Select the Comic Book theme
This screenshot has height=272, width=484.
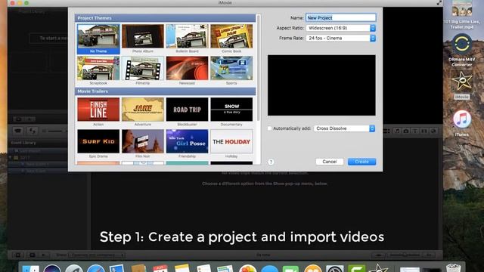click(231, 36)
